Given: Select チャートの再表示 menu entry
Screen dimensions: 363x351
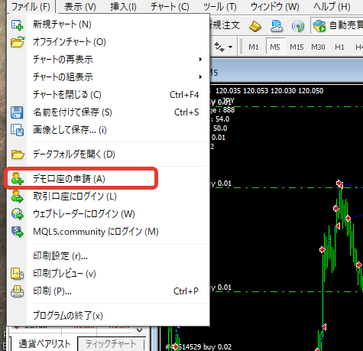Looking at the screenshot, I should (108, 60).
